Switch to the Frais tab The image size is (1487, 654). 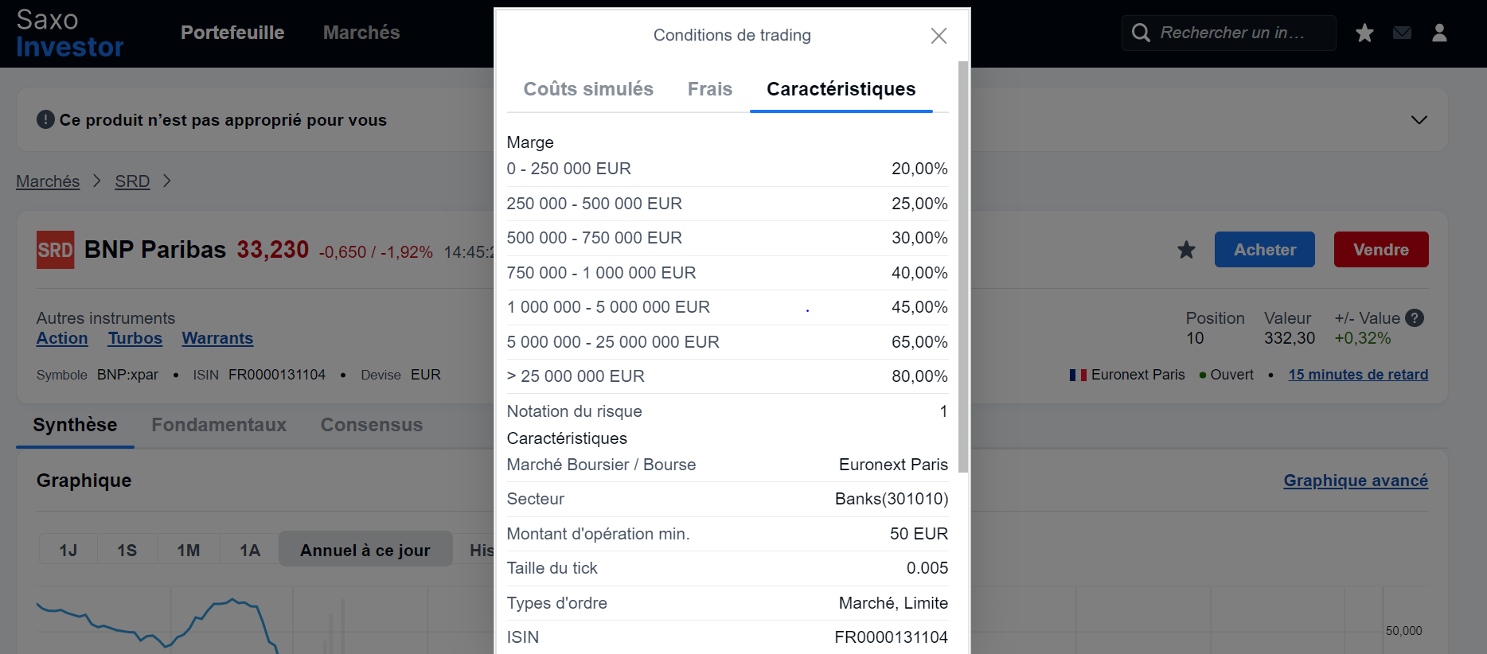click(710, 89)
